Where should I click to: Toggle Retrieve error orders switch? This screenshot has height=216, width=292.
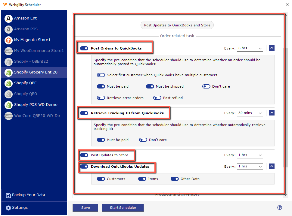[101, 98]
